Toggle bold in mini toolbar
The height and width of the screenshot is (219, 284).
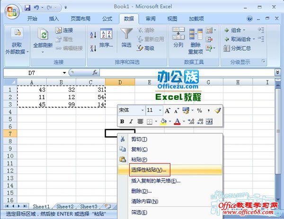(x=122, y=121)
